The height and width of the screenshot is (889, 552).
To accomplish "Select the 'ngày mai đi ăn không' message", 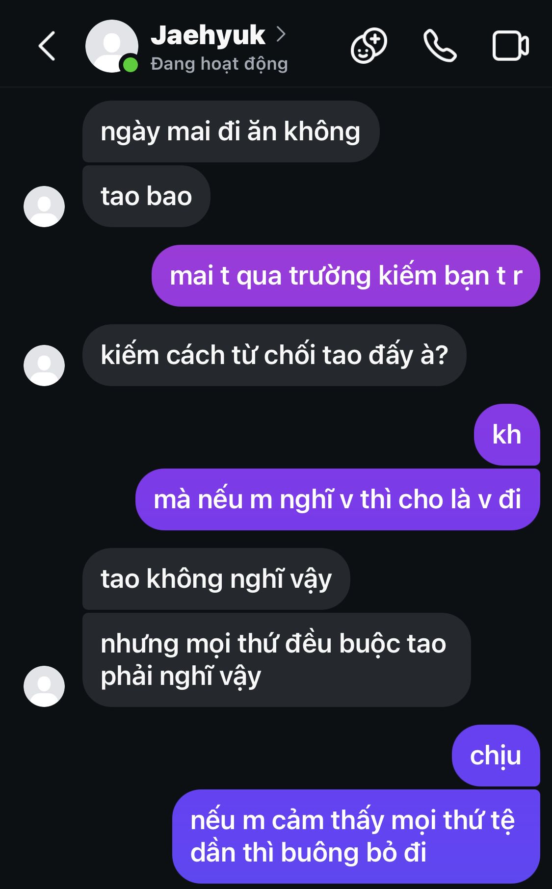I will click(x=231, y=131).
